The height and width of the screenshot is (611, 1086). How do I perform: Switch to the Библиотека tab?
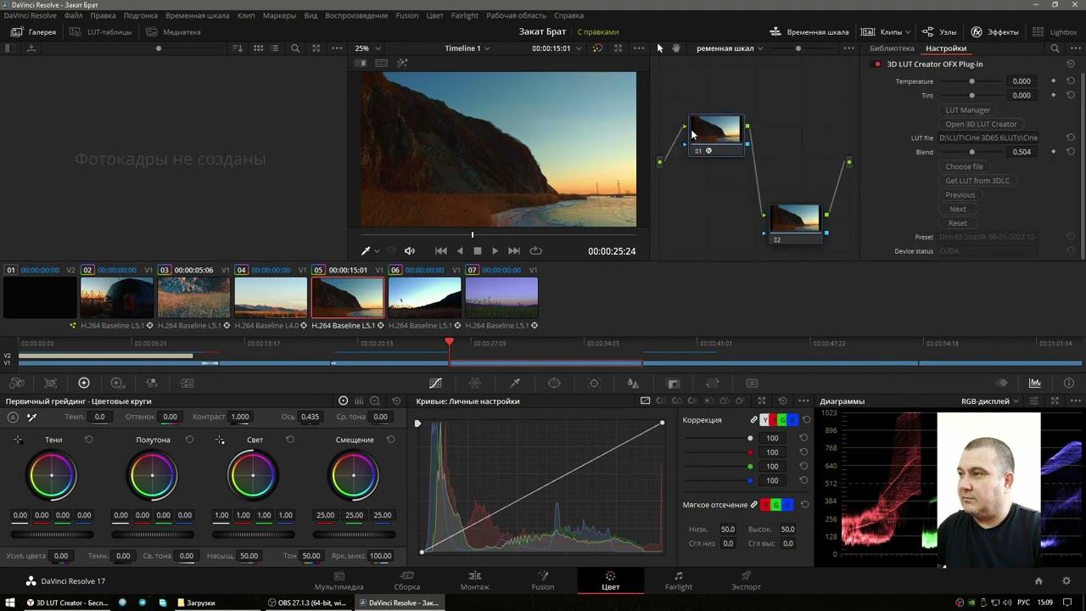click(x=892, y=48)
